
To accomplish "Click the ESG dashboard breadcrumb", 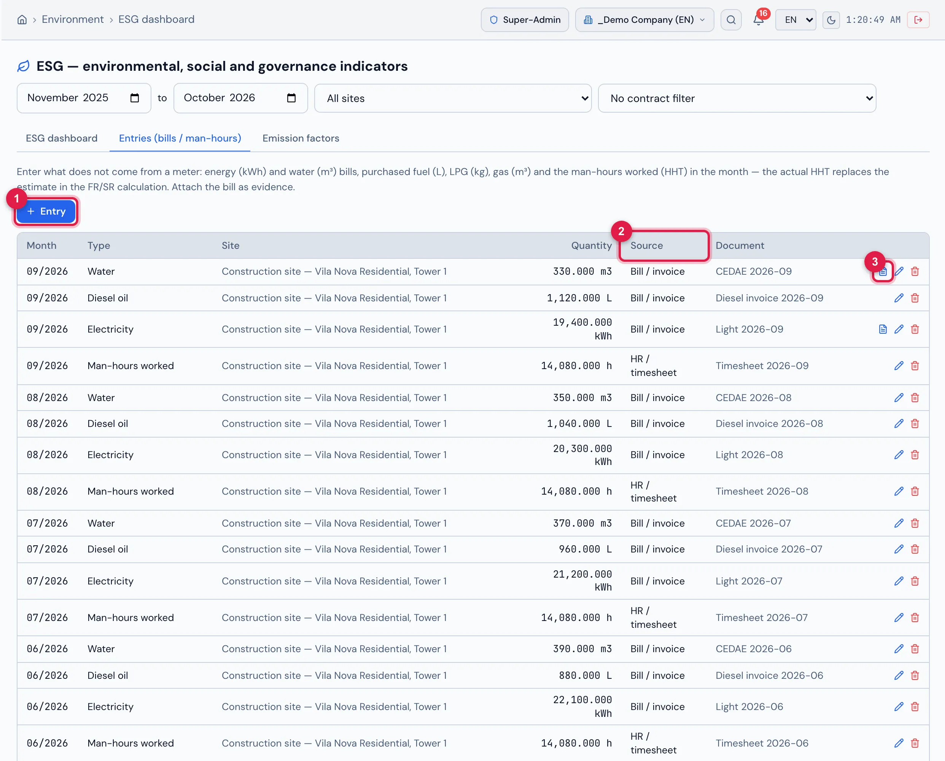I will point(156,19).
